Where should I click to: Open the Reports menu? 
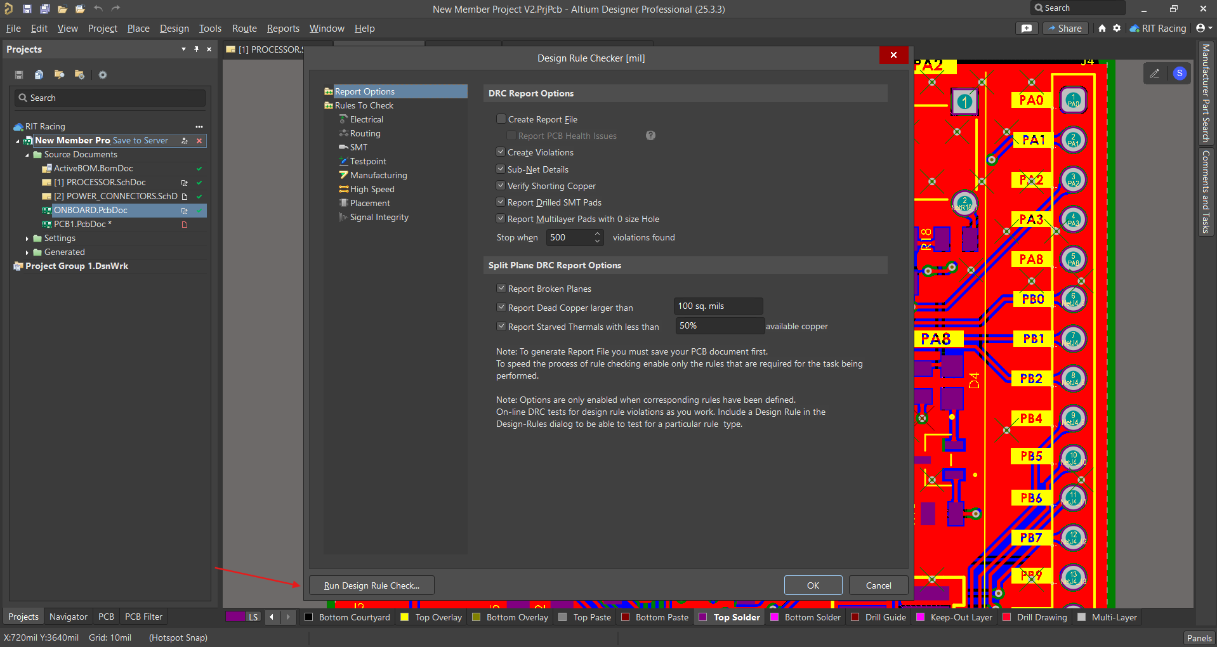click(283, 29)
